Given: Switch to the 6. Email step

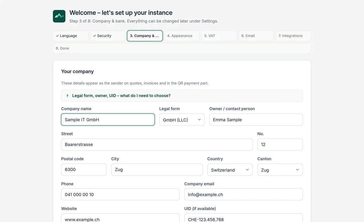Looking at the screenshot, I should (x=256, y=36).
